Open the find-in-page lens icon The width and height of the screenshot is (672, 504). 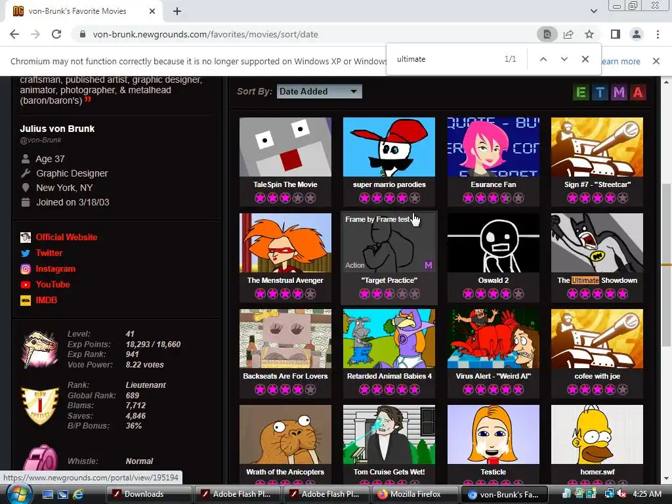[x=547, y=34]
